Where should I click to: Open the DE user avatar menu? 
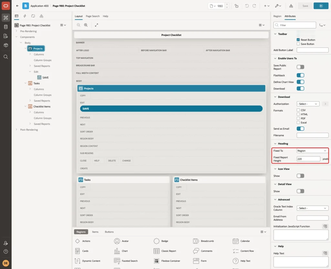coord(6,263)
